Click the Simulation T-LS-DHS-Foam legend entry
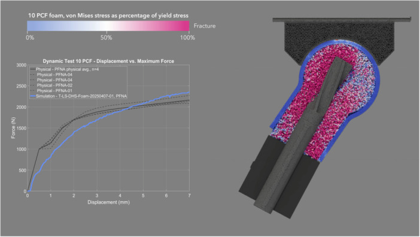This screenshot has height=237, width=420. point(78,96)
